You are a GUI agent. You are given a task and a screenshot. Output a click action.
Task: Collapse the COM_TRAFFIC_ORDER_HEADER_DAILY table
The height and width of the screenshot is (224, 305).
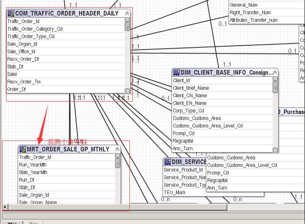click(x=127, y=13)
